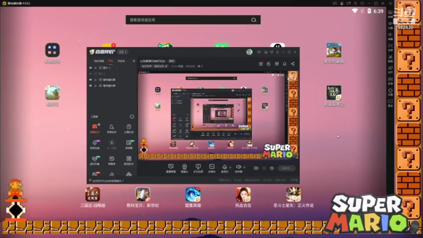423x238 pixels.
Task: Open the 视频连麦 tool
Action: [95, 144]
